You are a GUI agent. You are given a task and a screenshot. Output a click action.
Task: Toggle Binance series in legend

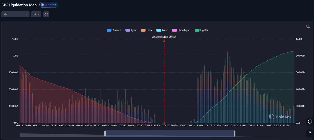(x=114, y=30)
